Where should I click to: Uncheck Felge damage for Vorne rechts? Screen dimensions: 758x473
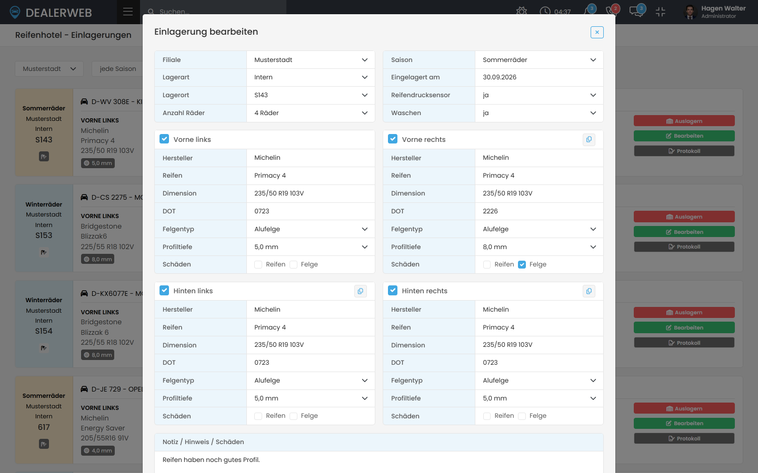click(x=522, y=264)
